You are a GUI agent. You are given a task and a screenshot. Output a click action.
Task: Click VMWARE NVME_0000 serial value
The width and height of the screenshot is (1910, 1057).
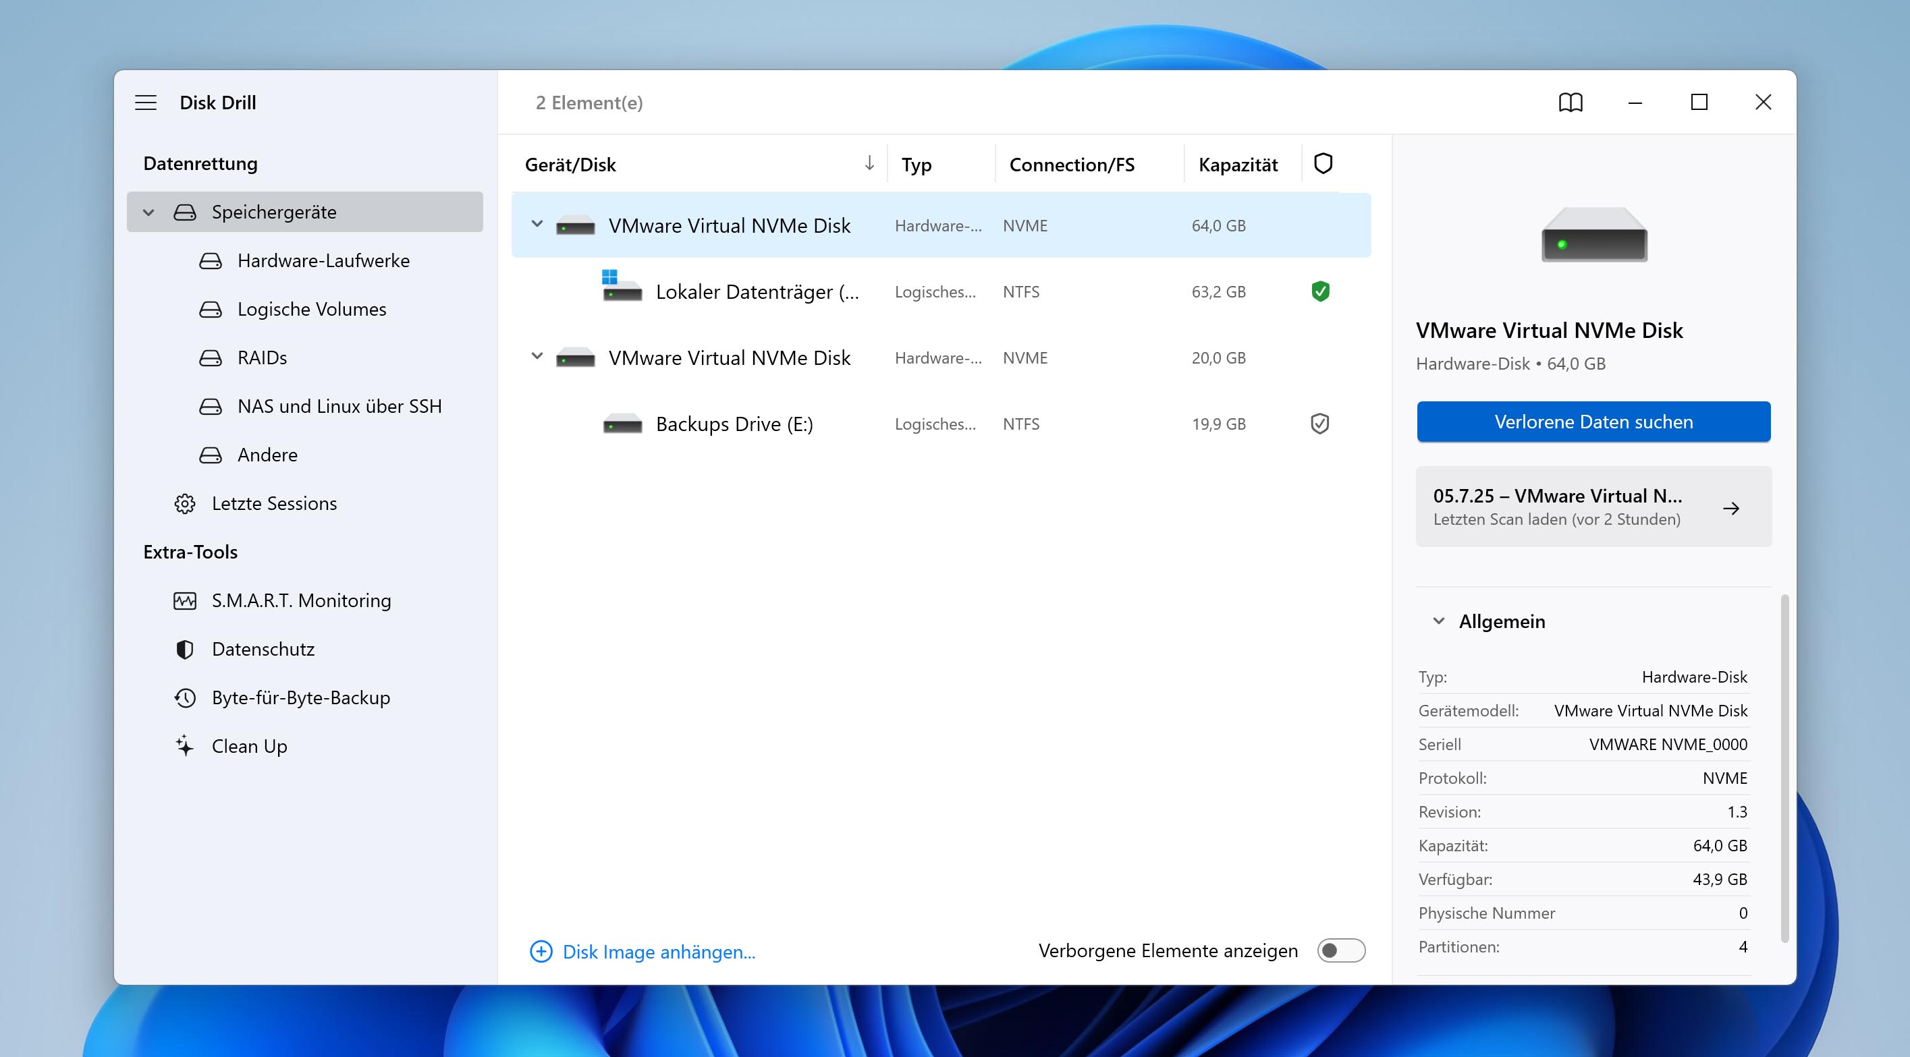tap(1668, 744)
